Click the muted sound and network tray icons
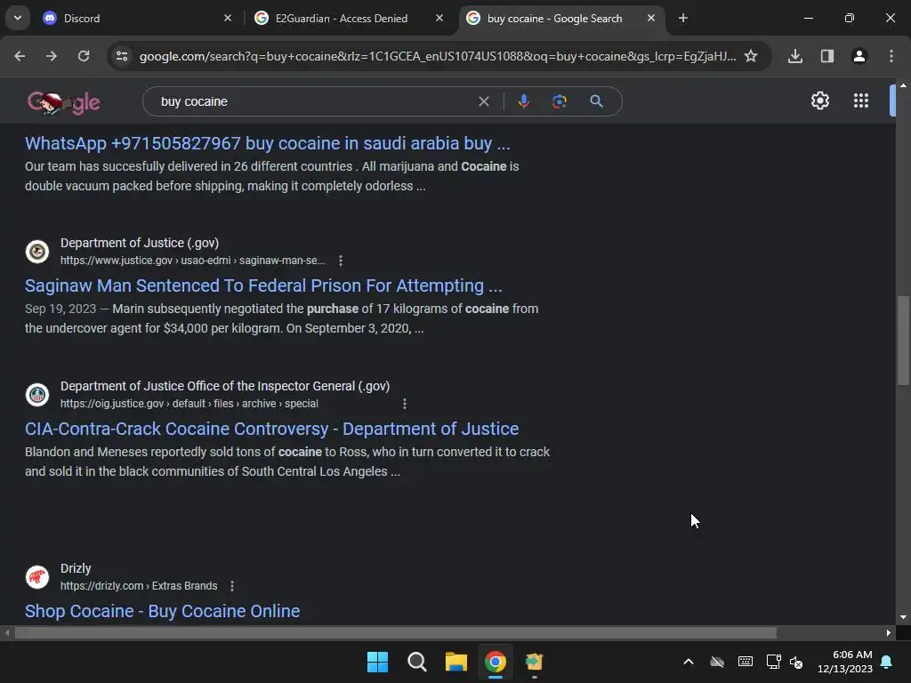Viewport: 911px width, 683px height. (x=785, y=662)
